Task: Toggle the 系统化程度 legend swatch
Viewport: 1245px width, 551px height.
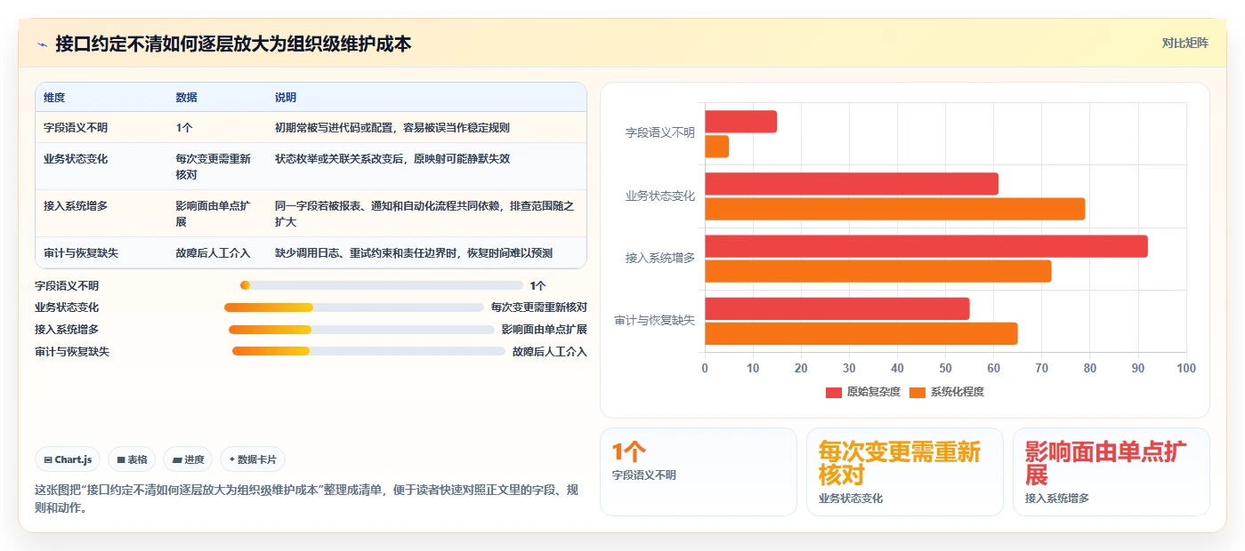Action: (x=918, y=392)
